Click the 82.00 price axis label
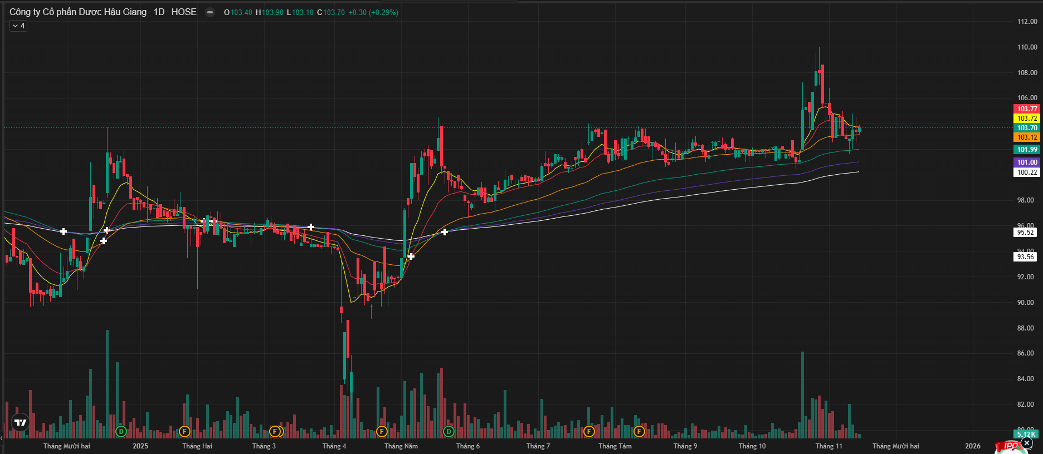Image resolution: width=1043 pixels, height=454 pixels. tap(1026, 404)
